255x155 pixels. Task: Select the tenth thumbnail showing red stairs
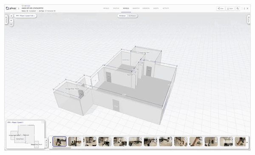point(196,141)
